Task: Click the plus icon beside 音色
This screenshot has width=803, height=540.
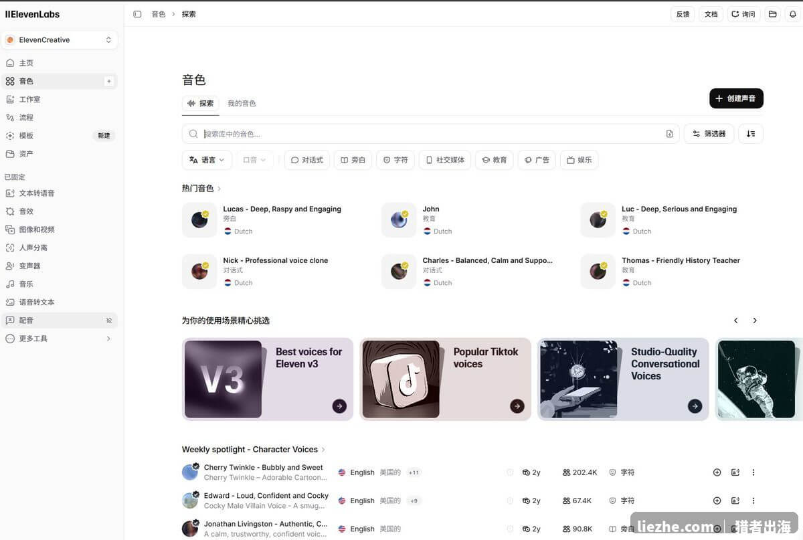Action: pos(109,81)
